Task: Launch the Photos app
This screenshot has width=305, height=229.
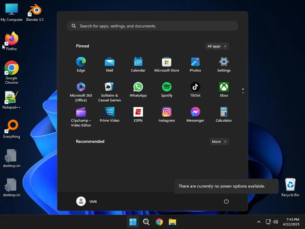Action: 195,65
